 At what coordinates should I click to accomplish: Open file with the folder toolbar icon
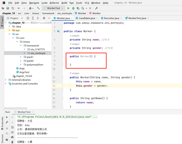tap(3, 8)
